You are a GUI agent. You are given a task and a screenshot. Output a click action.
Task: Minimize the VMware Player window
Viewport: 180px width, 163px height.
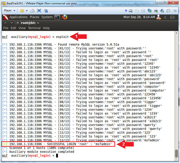(x=158, y=2)
